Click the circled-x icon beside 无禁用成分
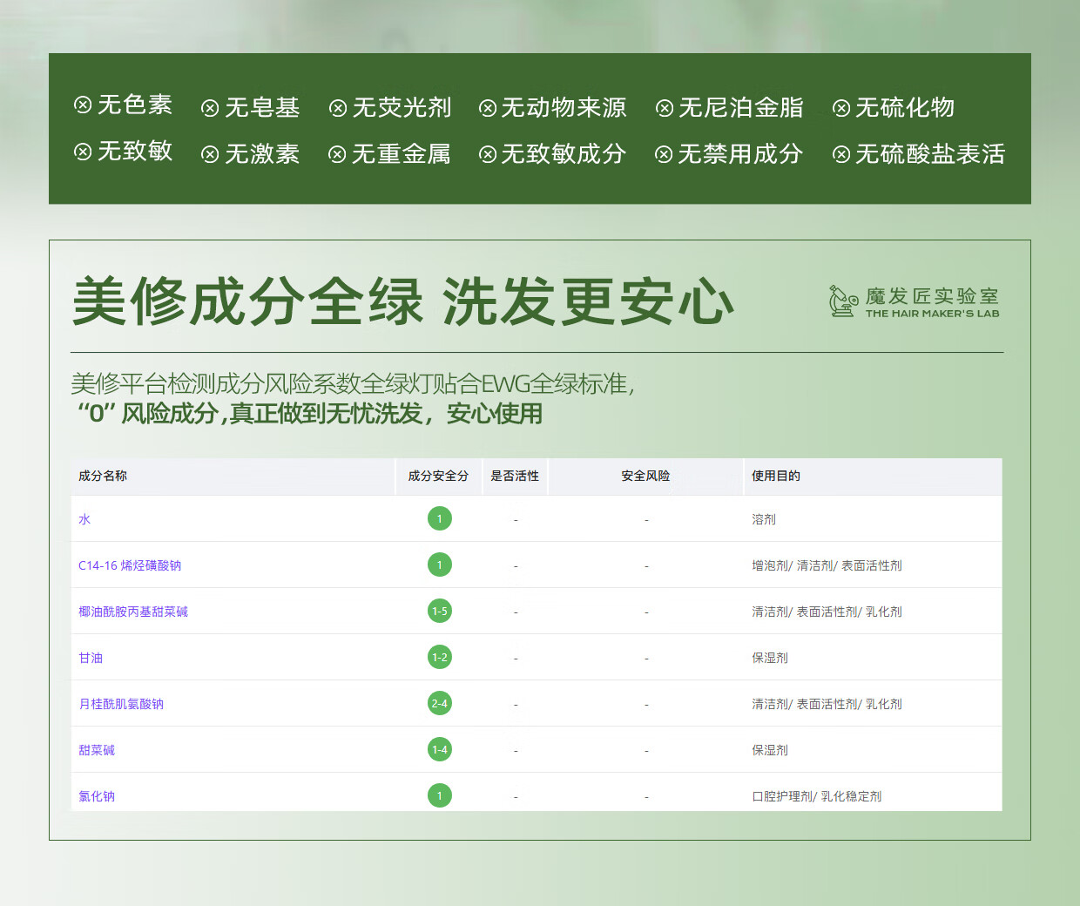This screenshot has width=1080, height=906. [x=664, y=155]
